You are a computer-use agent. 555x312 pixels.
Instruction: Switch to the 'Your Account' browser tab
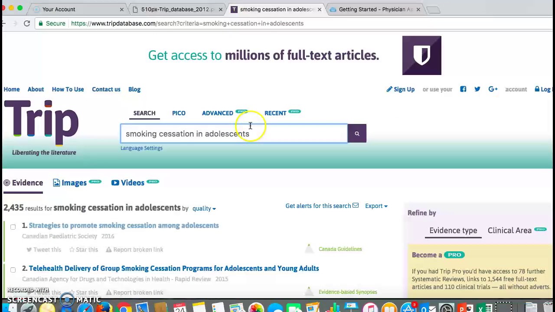click(x=79, y=9)
